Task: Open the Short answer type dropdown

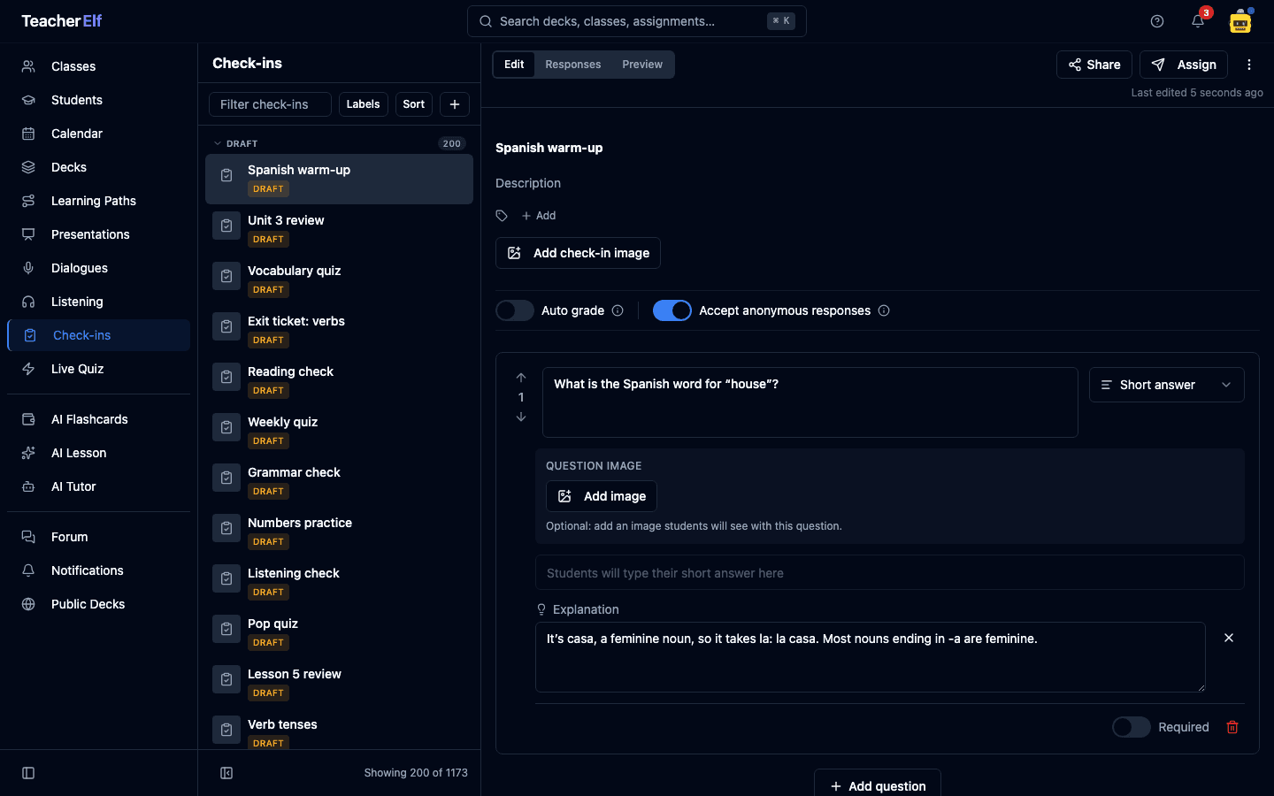Action: tap(1167, 385)
